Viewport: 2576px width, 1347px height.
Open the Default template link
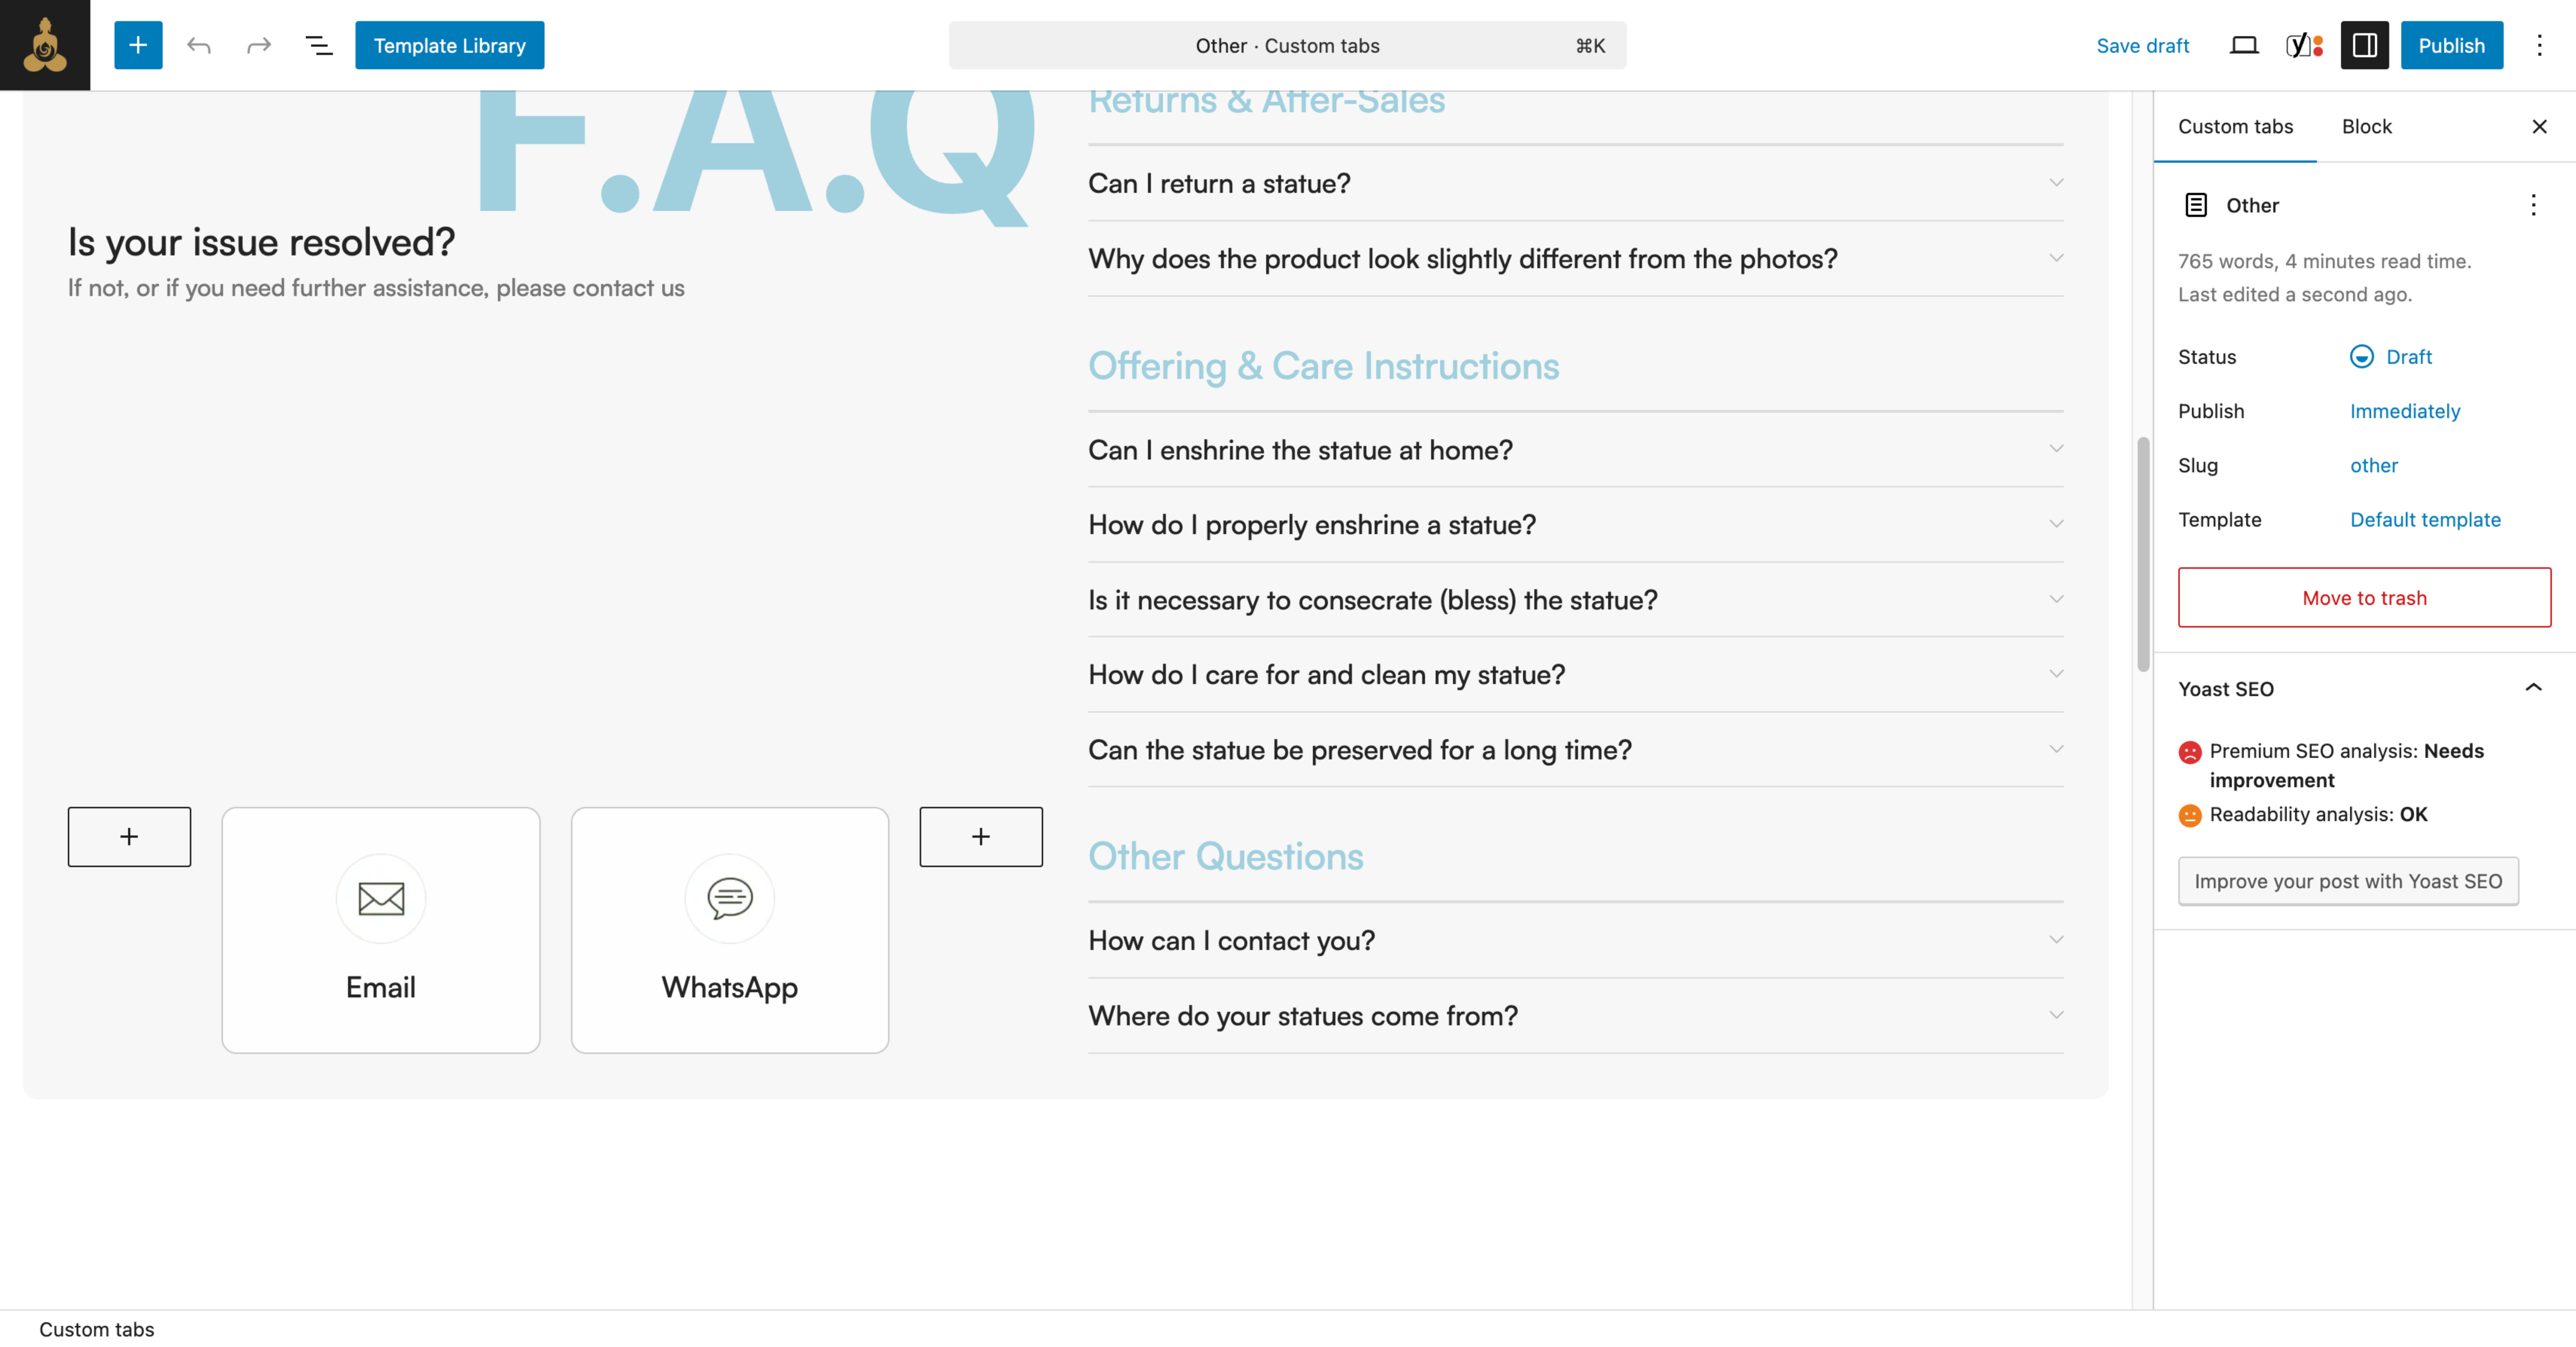2425,520
